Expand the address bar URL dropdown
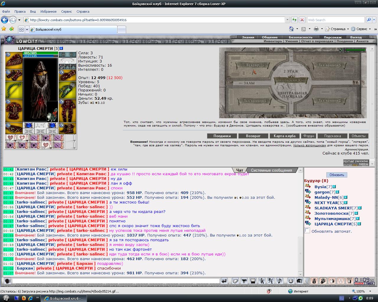The image size is (378, 302). click(287, 20)
